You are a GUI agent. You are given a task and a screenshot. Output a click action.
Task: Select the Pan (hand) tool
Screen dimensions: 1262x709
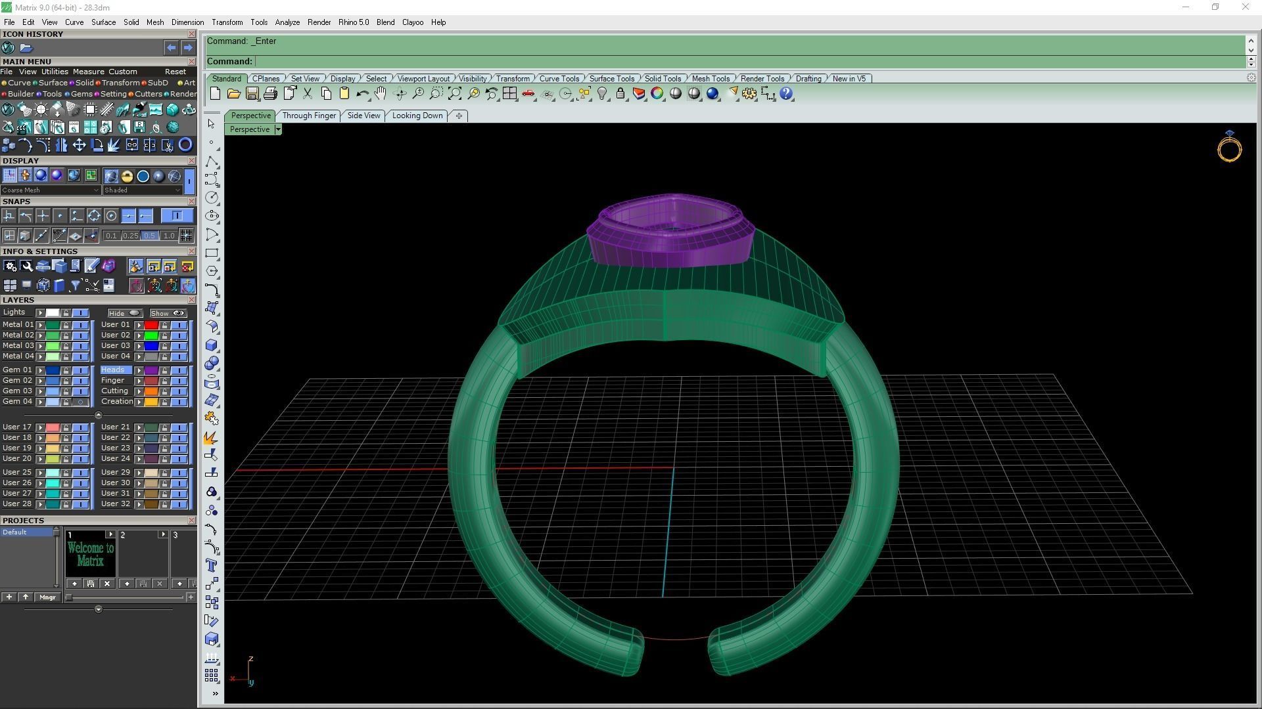(381, 94)
